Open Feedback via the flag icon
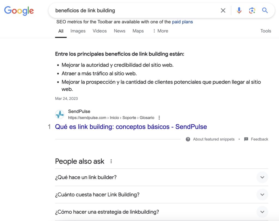Viewport: 279px width, 221px height. point(246,139)
